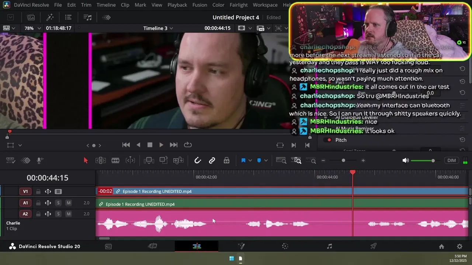Go to the Project Manager home

click(441, 247)
